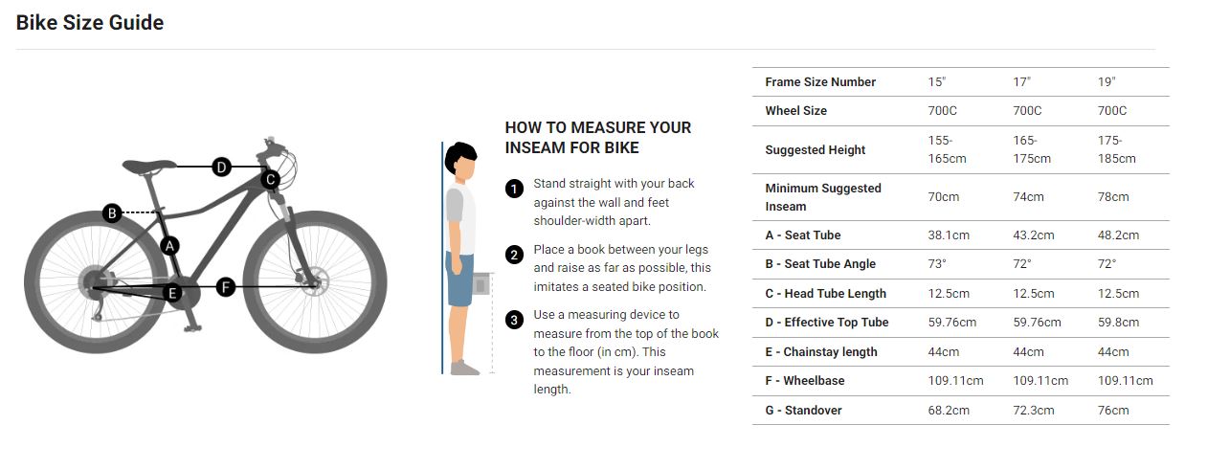Click the Bike Size Guide heading
Viewport: 1207px width, 470px height.
point(90,23)
